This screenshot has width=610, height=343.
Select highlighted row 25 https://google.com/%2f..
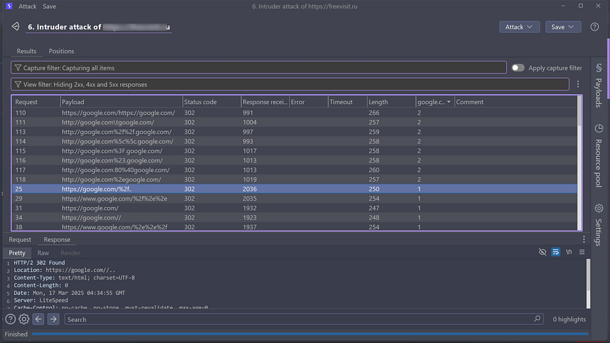pos(294,189)
